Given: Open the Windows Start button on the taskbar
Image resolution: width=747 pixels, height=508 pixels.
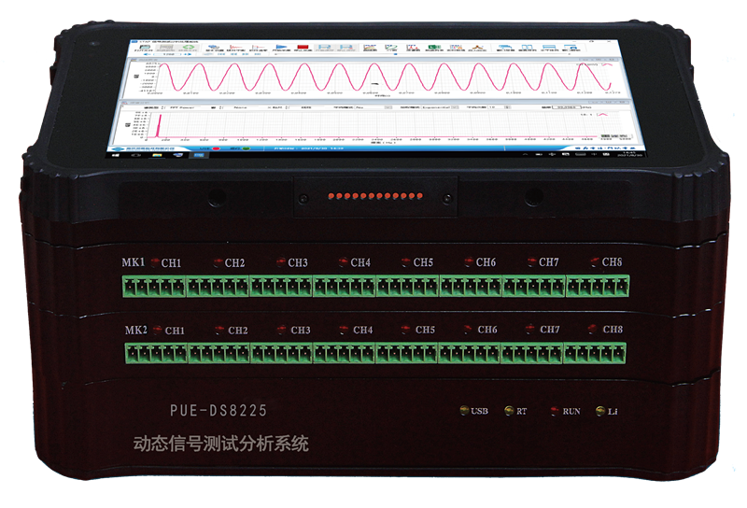Looking at the screenshot, I should (x=115, y=155).
